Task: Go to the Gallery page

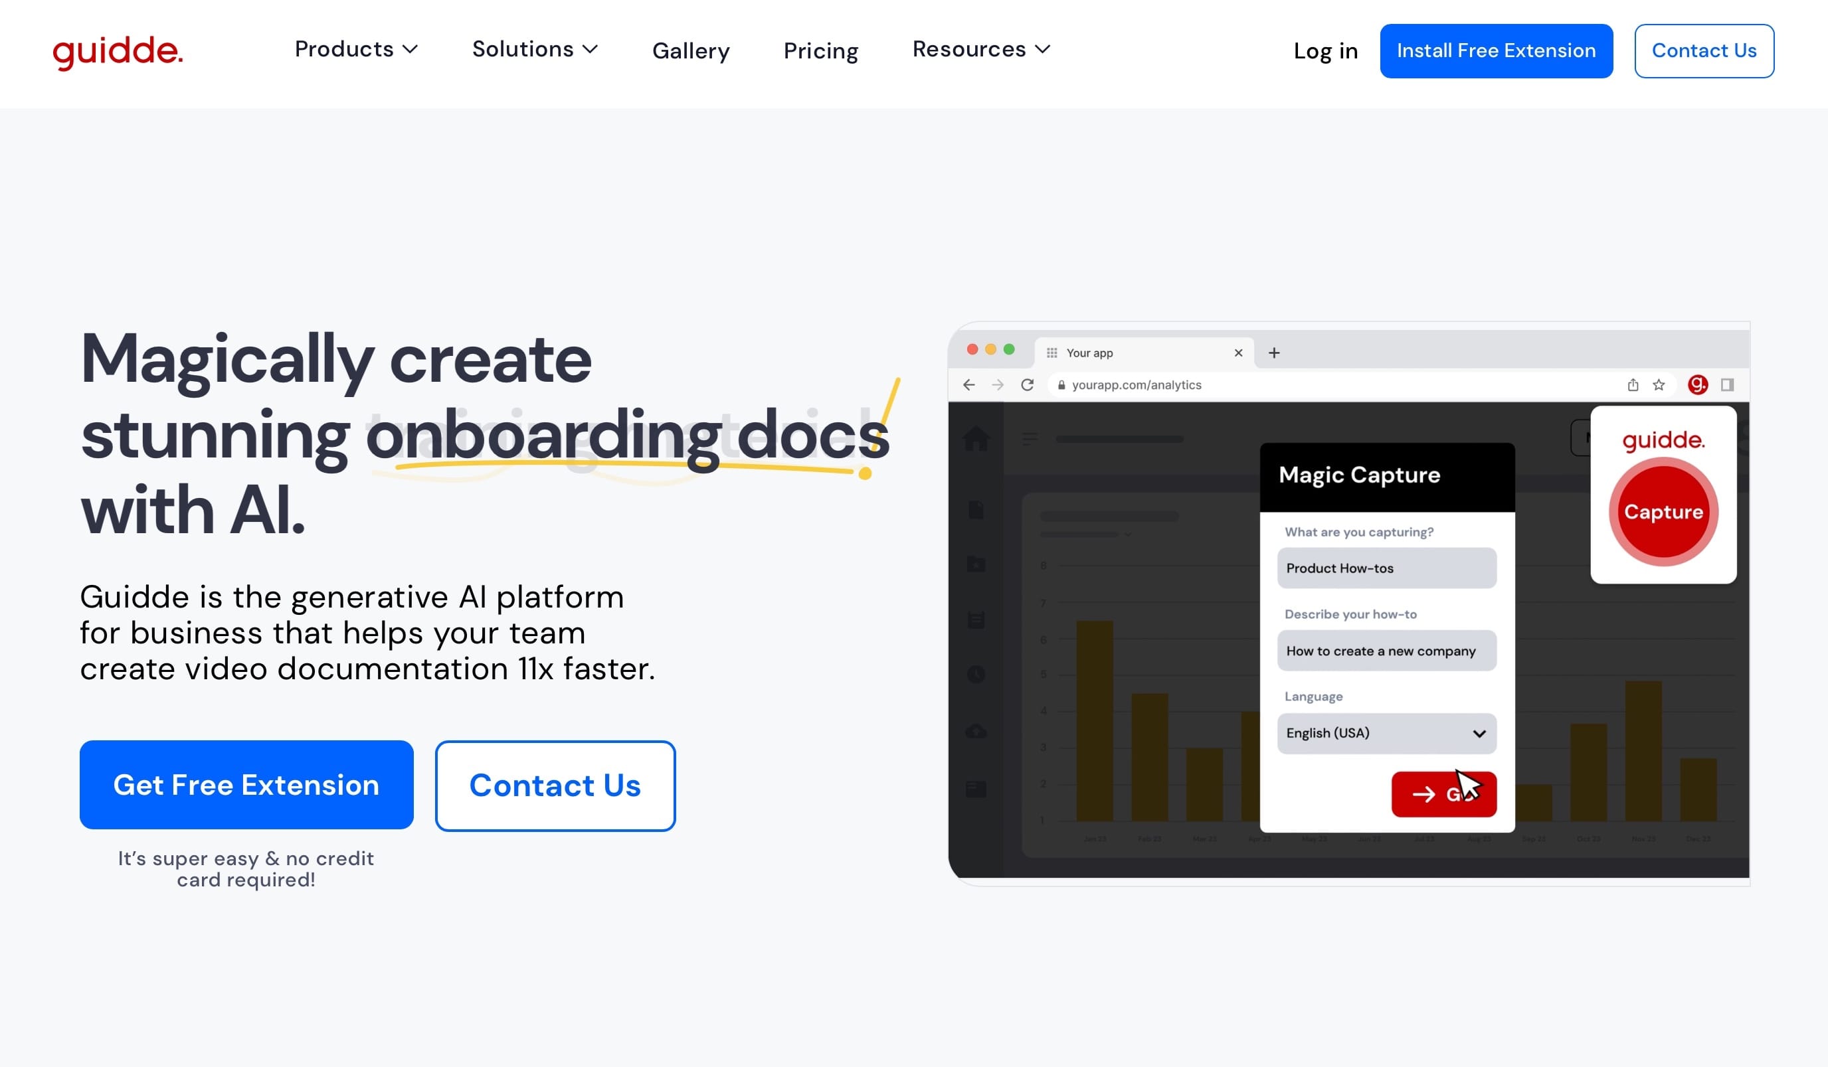Action: click(691, 50)
